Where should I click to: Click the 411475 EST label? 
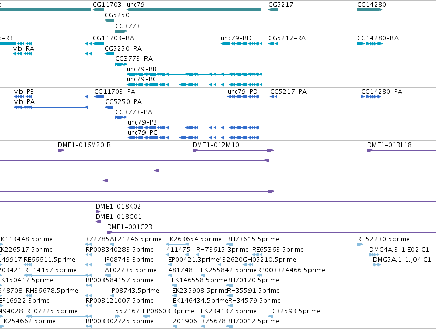(178, 250)
